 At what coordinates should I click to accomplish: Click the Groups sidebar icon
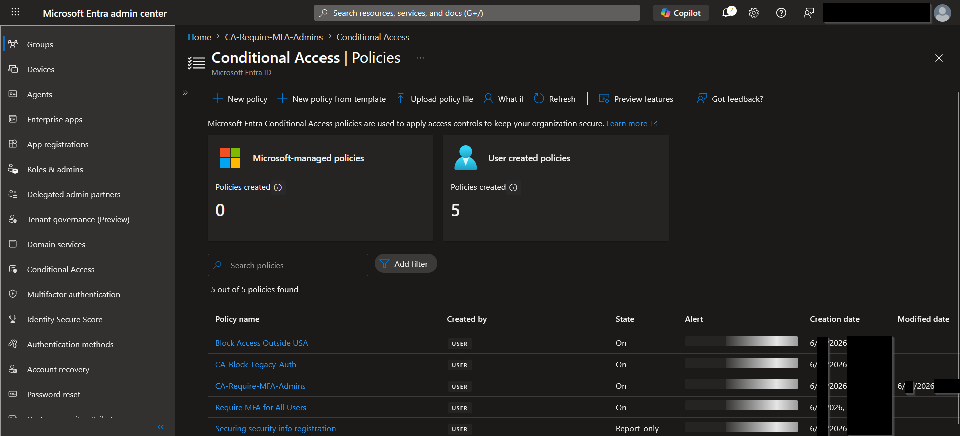(13, 44)
